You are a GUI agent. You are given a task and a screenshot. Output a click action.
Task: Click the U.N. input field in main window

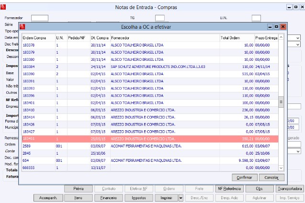256,18
